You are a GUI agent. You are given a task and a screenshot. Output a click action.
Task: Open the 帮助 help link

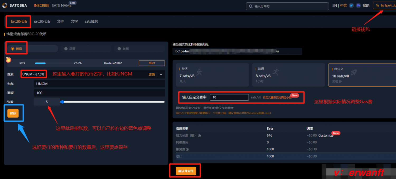pos(366,6)
